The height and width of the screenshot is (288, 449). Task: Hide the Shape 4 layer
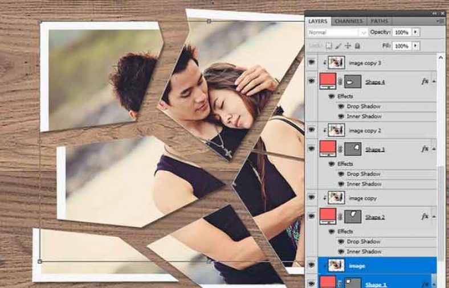click(x=312, y=81)
